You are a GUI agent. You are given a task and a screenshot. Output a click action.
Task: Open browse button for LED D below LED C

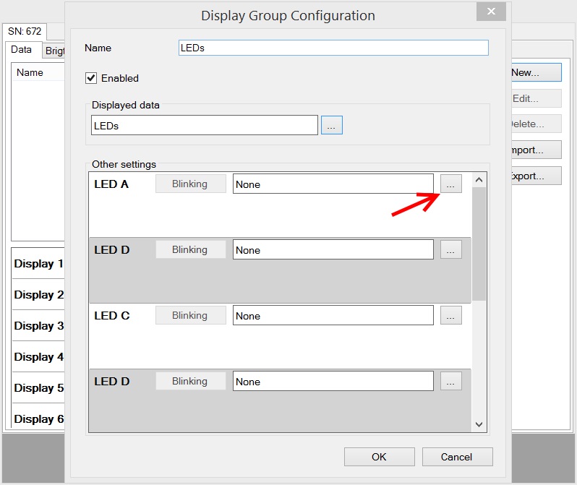coord(450,382)
